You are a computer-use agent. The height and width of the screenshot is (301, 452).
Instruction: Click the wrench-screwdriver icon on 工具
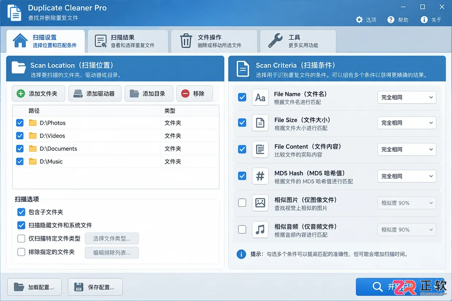(x=275, y=41)
